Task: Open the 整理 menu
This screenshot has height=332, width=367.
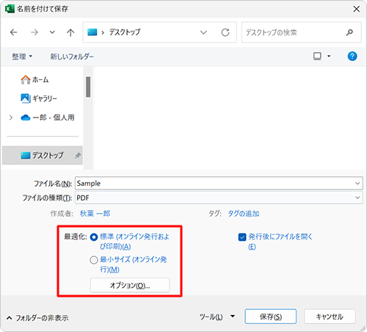Action: coord(22,57)
